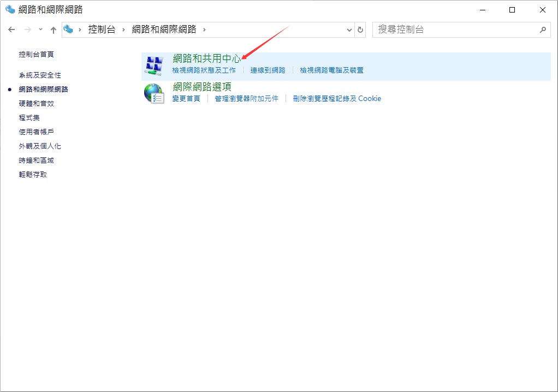This screenshot has width=558, height=392.
Task: Click the control panel icon in address bar
Action: click(68, 29)
